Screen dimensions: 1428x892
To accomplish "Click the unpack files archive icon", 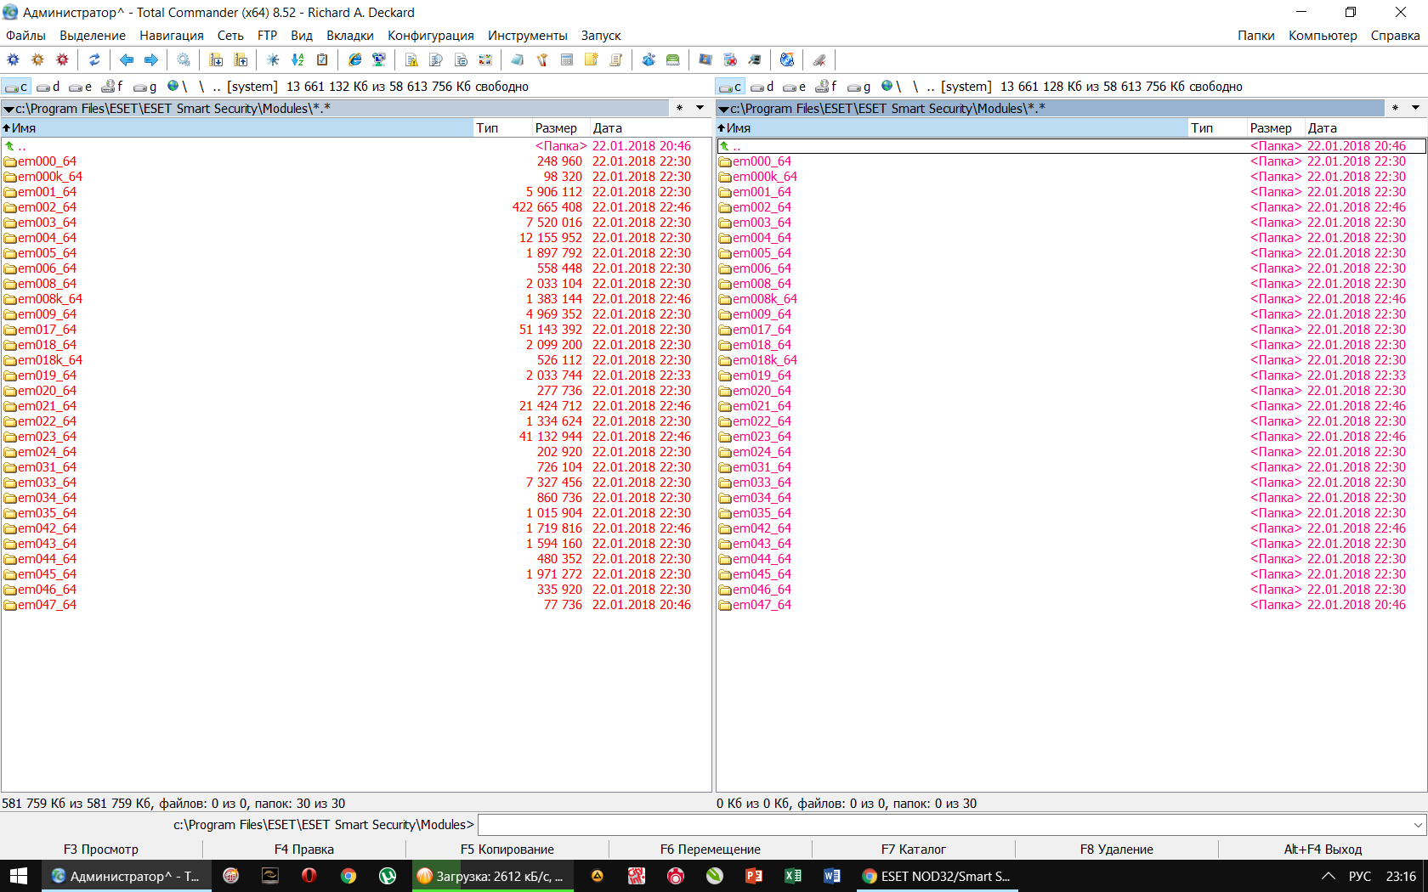I will coord(241,59).
